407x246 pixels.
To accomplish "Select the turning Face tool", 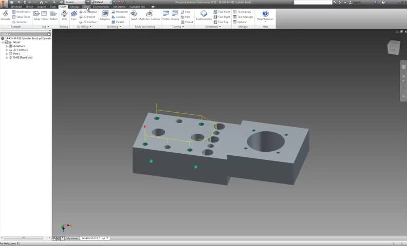I will [x=186, y=12].
